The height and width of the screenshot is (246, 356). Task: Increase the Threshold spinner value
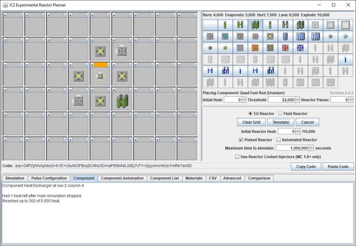(x=297, y=98)
